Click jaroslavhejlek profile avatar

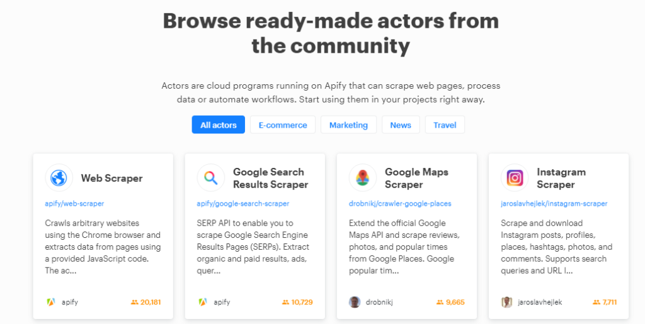(x=506, y=302)
